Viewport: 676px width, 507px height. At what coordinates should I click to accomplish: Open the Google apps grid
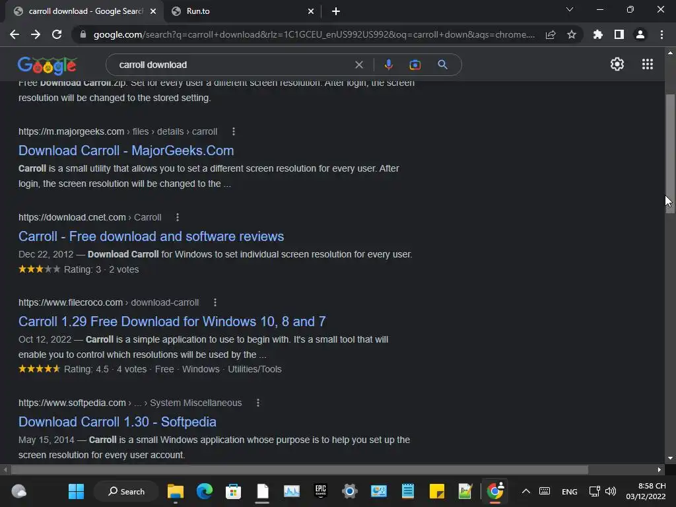click(x=648, y=64)
